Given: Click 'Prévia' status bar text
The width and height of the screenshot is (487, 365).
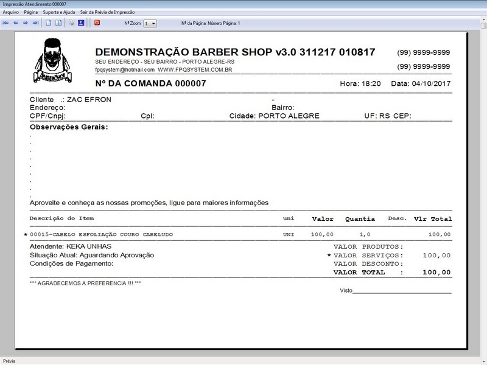Looking at the screenshot, I should pyautogui.click(x=9, y=361).
